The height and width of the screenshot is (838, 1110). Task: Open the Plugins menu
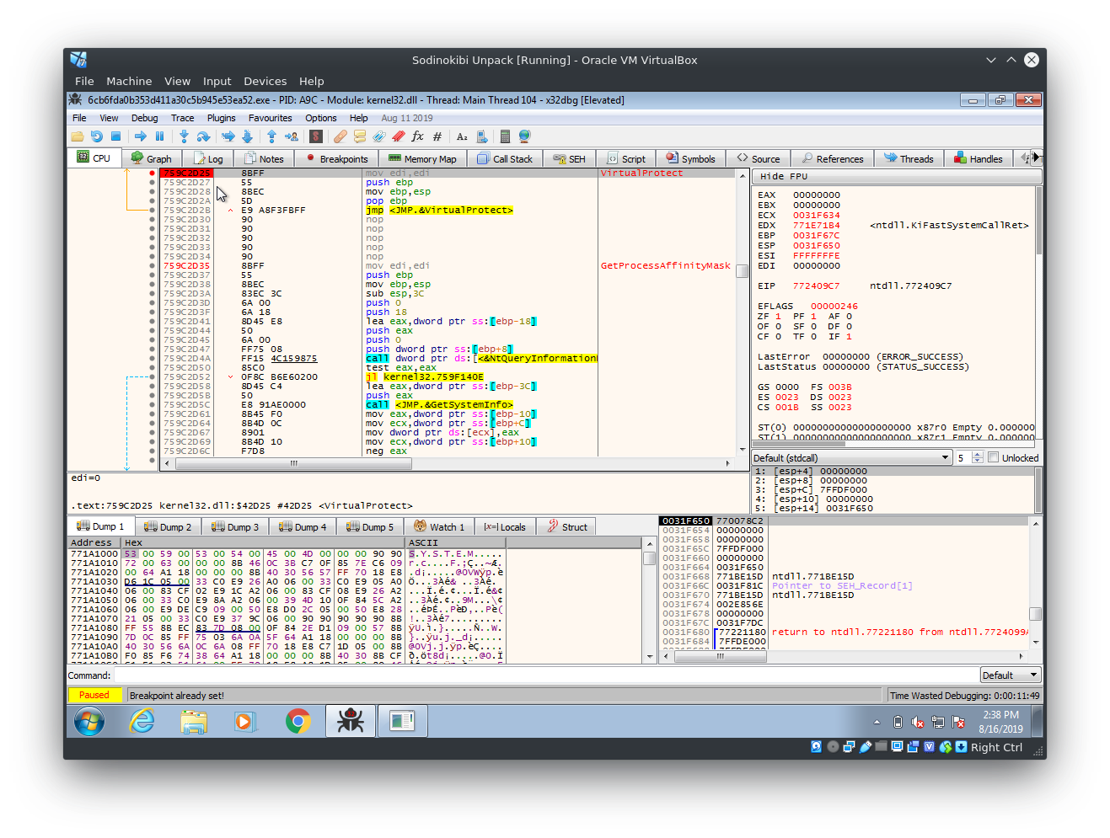pyautogui.click(x=221, y=118)
